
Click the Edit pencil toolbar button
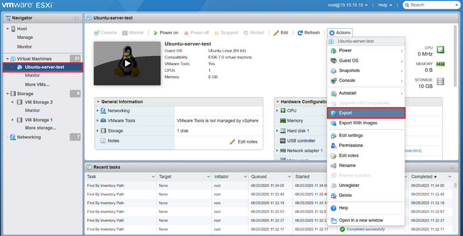click(281, 33)
